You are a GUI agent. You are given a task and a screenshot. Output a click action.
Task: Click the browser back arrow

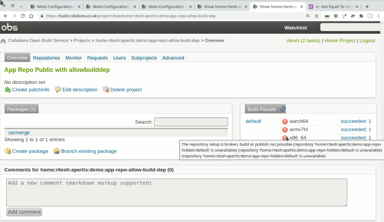pos(6,16)
